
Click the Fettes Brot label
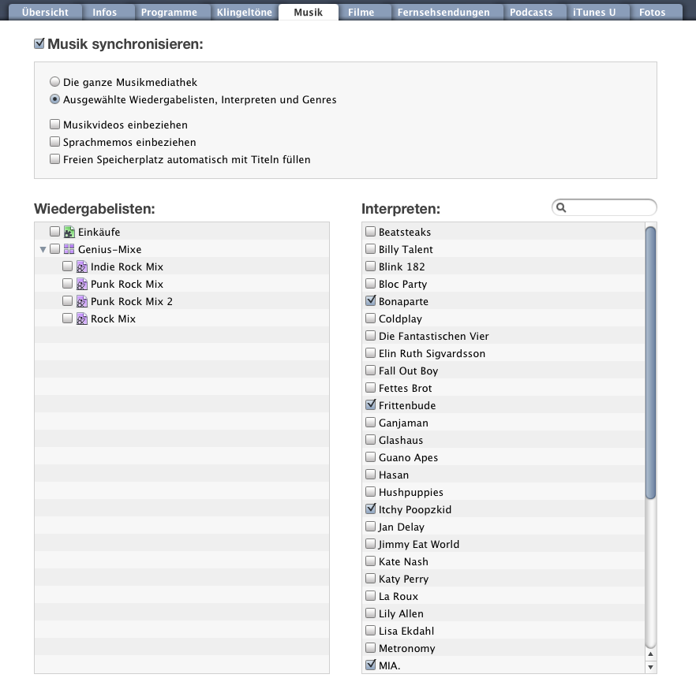(406, 389)
